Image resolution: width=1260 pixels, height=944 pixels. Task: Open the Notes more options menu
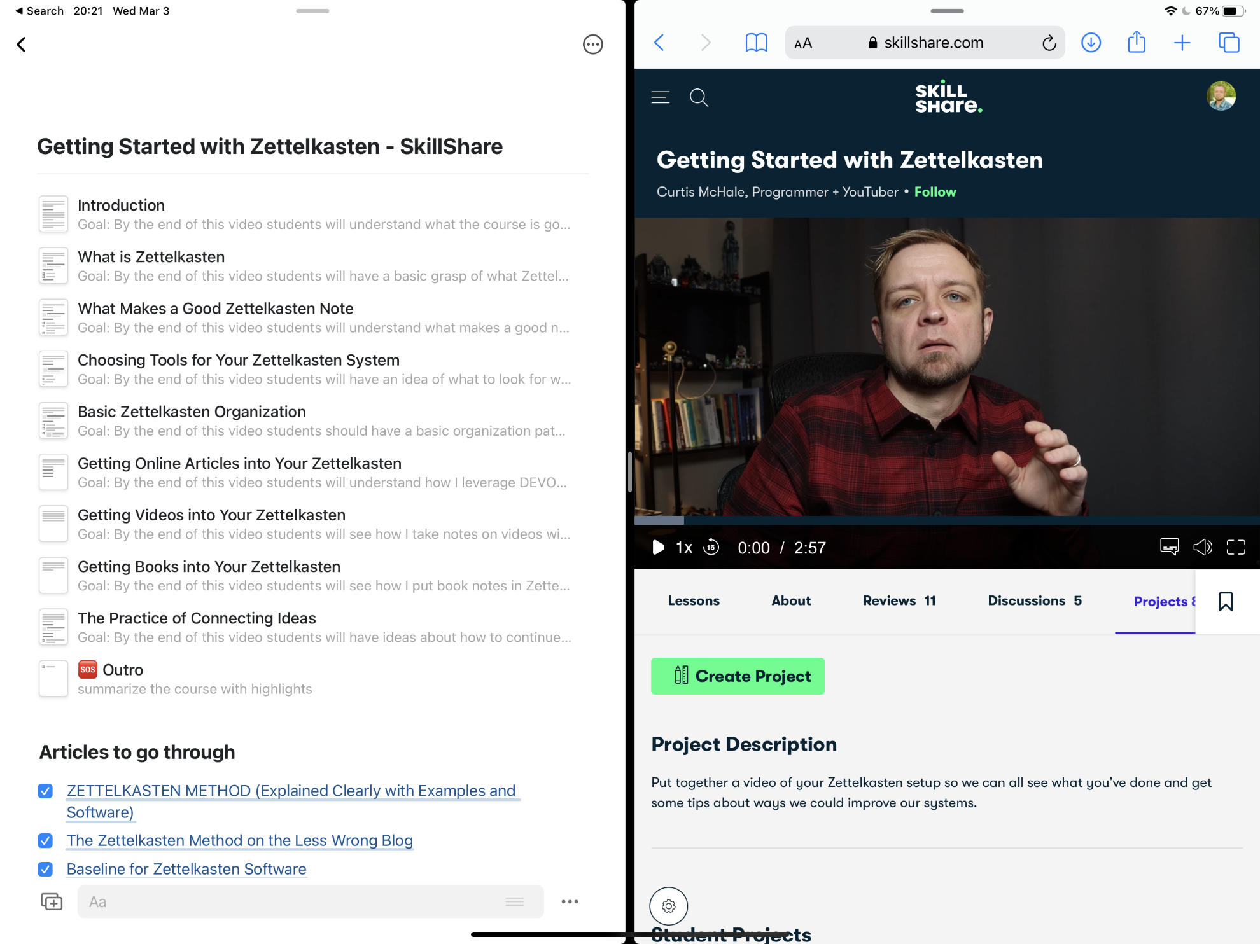(592, 45)
